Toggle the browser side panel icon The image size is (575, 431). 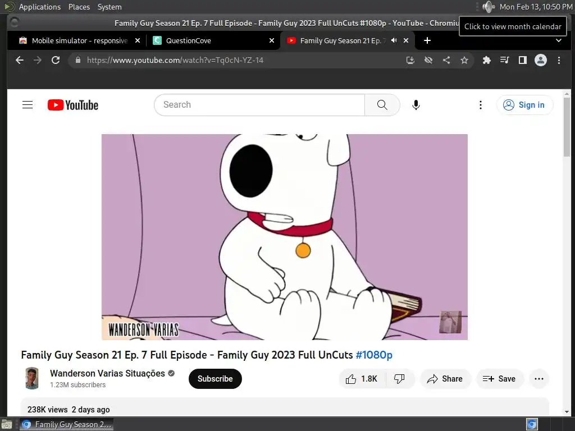[x=523, y=60]
